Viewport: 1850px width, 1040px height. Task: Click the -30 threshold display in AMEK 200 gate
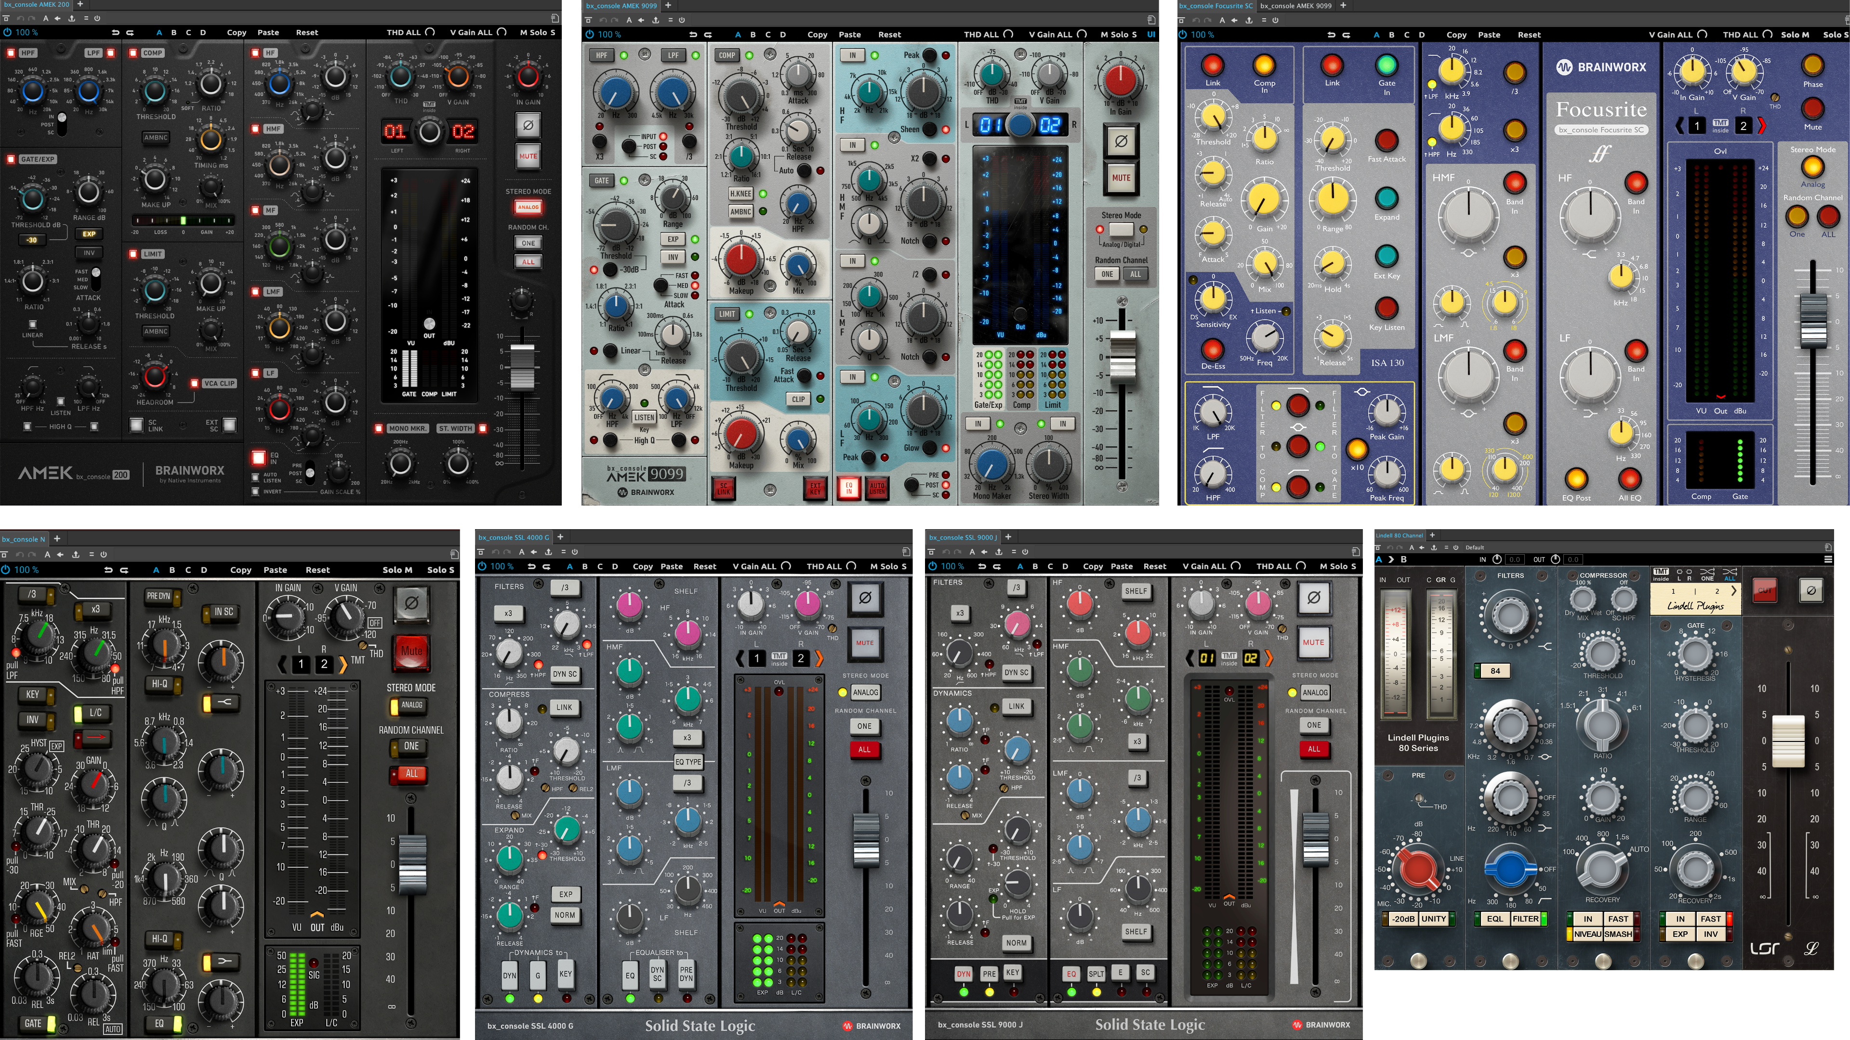pos(32,240)
